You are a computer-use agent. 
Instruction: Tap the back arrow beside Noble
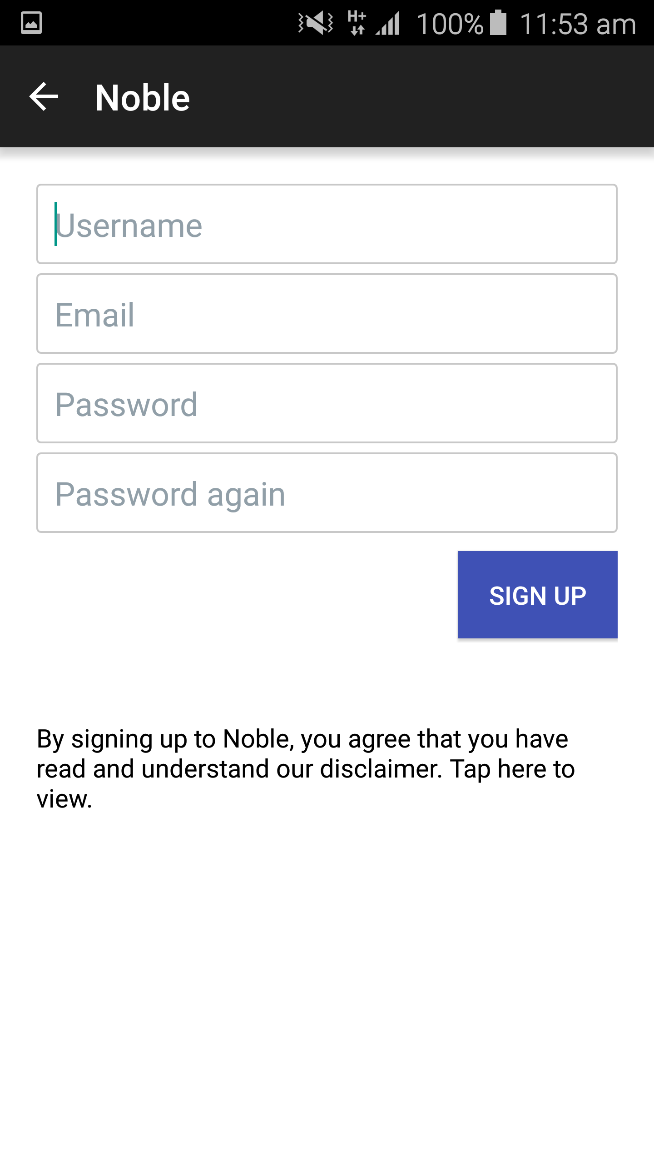(x=44, y=96)
